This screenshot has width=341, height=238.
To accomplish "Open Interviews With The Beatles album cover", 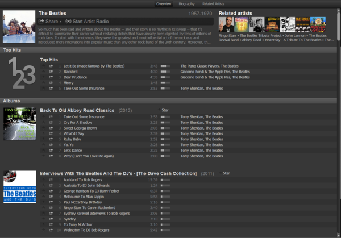I will (x=20, y=187).
